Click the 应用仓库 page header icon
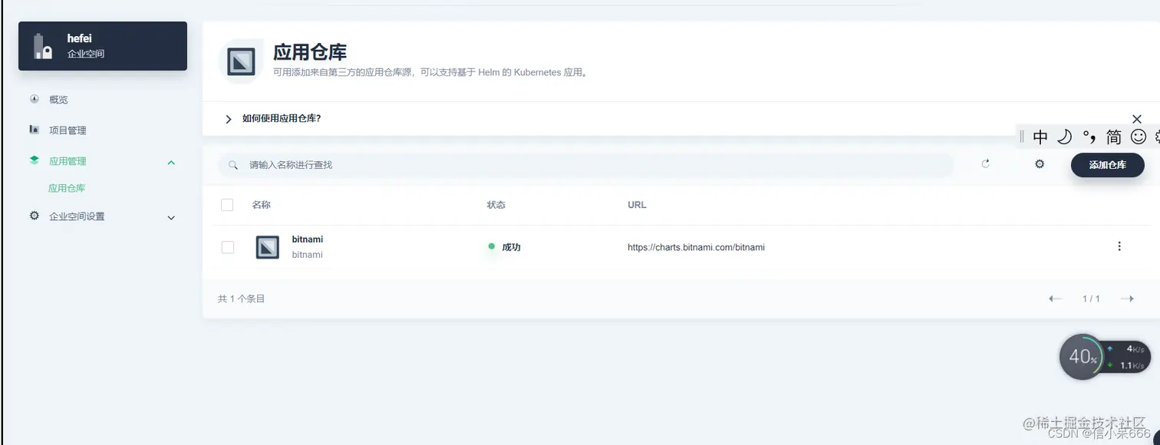The width and height of the screenshot is (1160, 445). pyautogui.click(x=241, y=61)
